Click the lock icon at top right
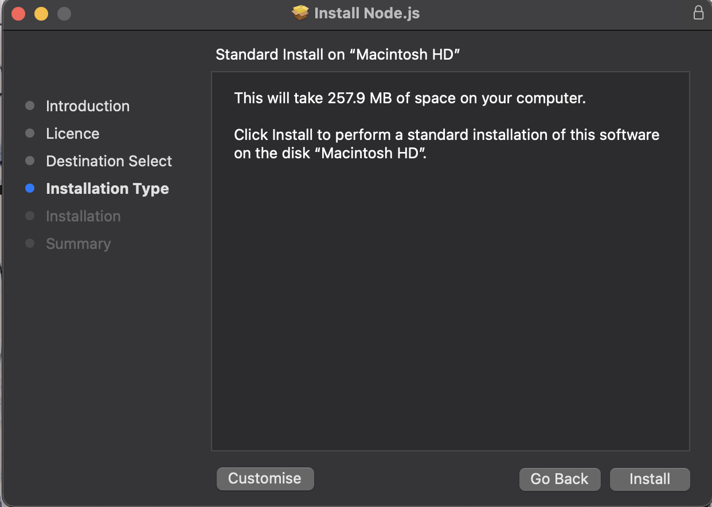The height and width of the screenshot is (507, 712). [698, 12]
